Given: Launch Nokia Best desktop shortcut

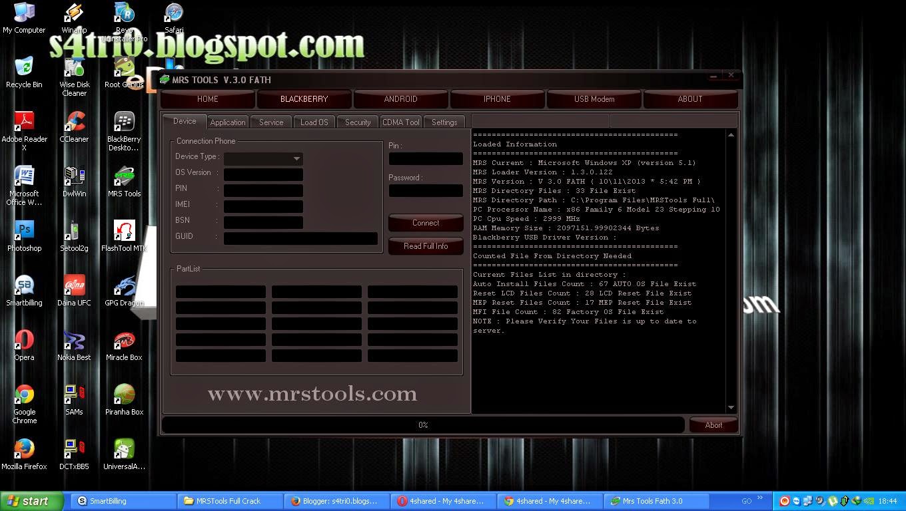Looking at the screenshot, I should pyautogui.click(x=74, y=345).
